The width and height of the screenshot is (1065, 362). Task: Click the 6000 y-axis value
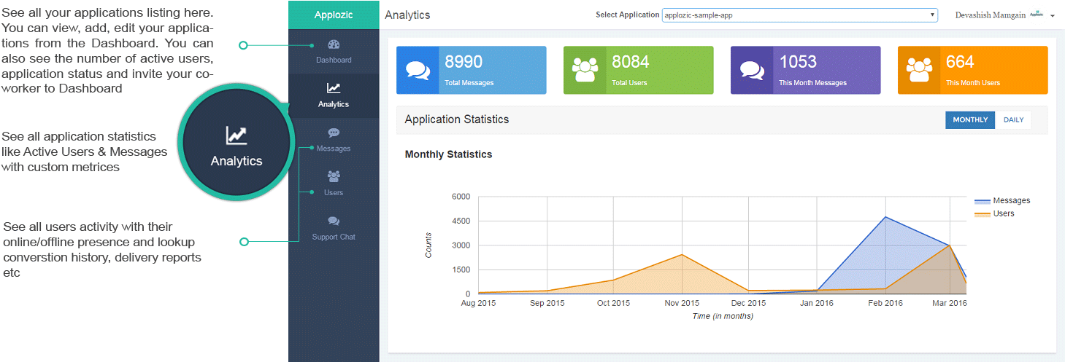click(461, 197)
